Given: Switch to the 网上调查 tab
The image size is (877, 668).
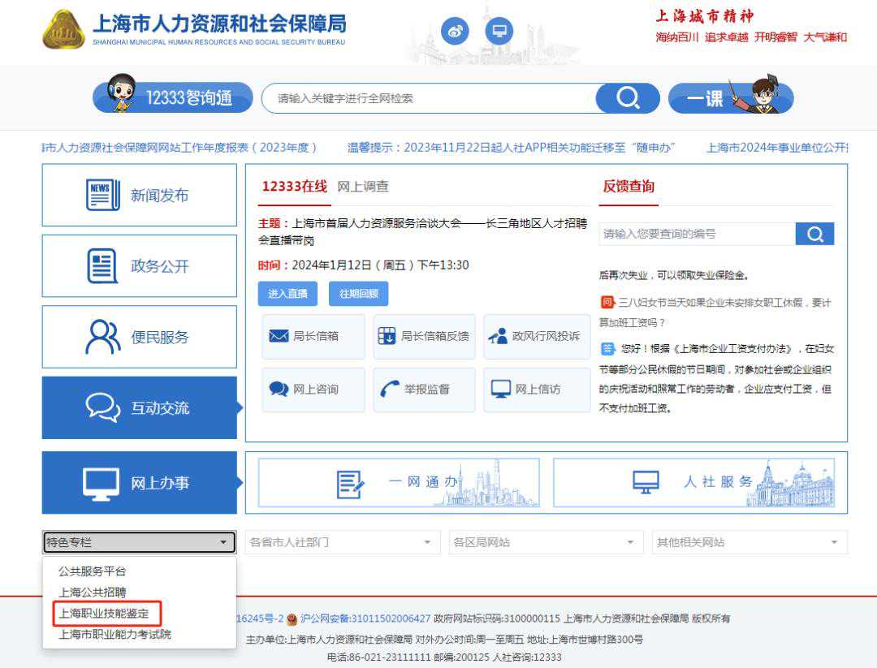Looking at the screenshot, I should [363, 187].
